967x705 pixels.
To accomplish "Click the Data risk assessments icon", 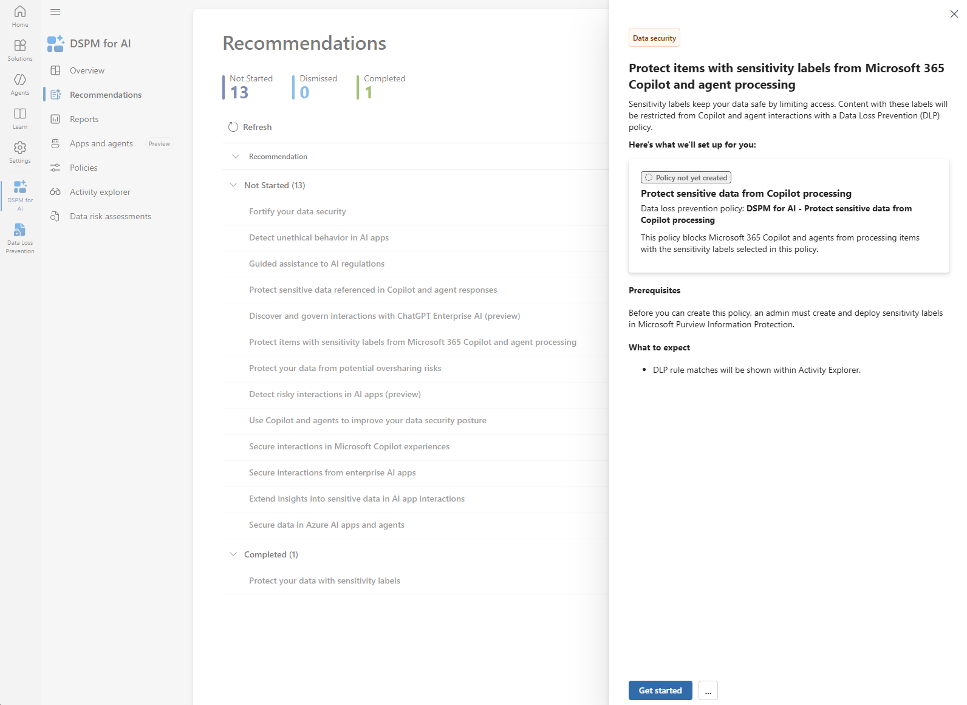I will pos(55,216).
